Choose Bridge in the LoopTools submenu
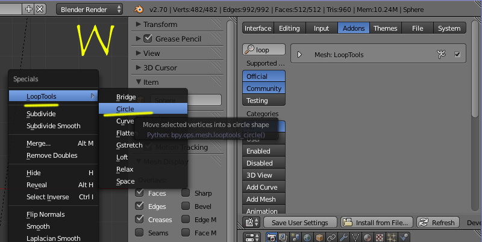Image resolution: width=482 pixels, height=242 pixels. pos(143,97)
